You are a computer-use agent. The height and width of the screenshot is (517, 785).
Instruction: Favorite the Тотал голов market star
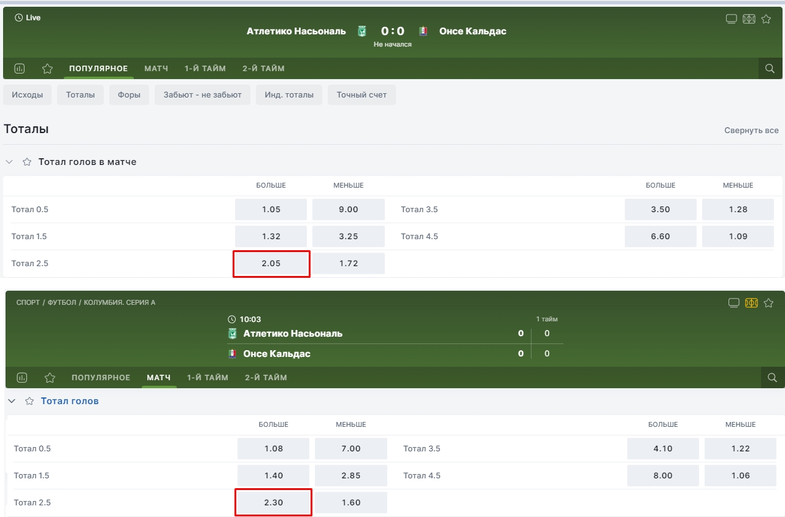[x=29, y=401]
